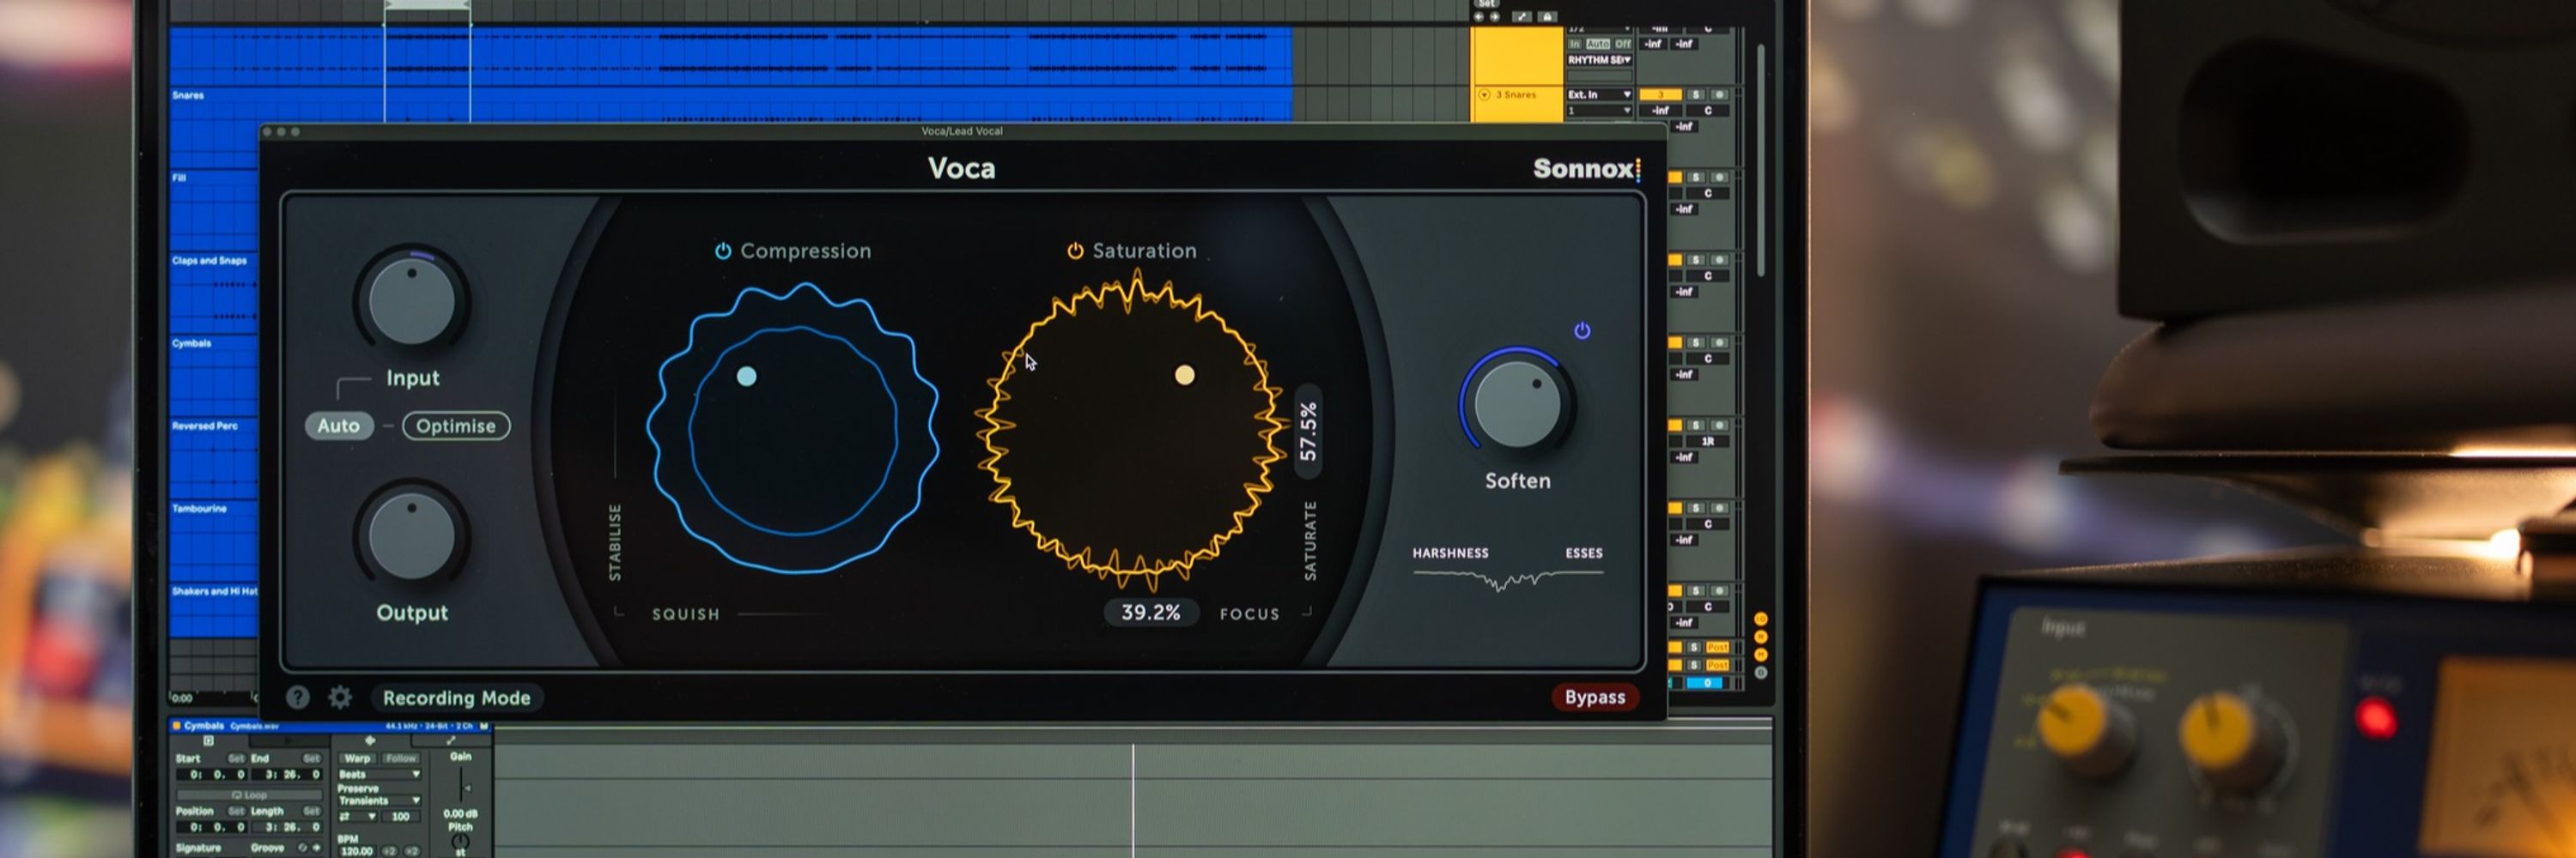Arm the Cymbals track for recording
Screen dimensions: 2576x858
coord(1720,342)
